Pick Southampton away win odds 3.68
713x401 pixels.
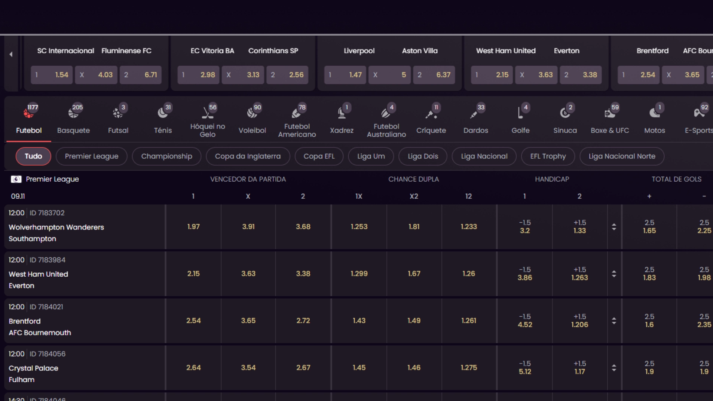303,227
